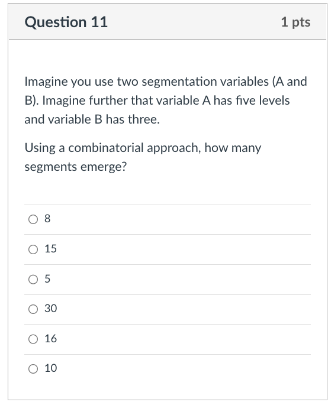Click the gray question header bar
This screenshot has height=402, width=328.
[168, 21]
